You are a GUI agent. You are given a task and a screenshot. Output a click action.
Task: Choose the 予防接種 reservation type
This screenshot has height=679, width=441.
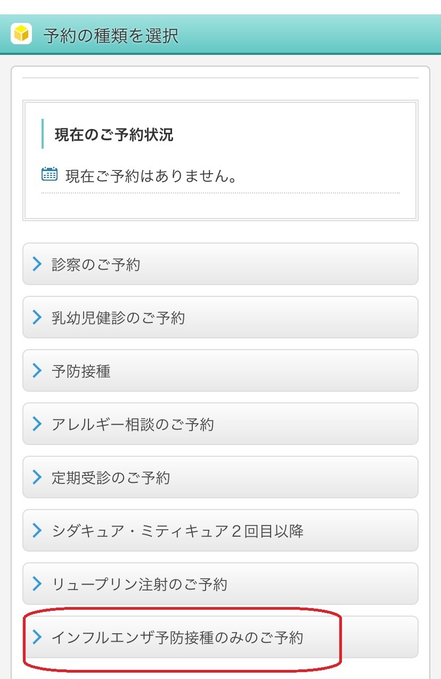[x=220, y=370]
